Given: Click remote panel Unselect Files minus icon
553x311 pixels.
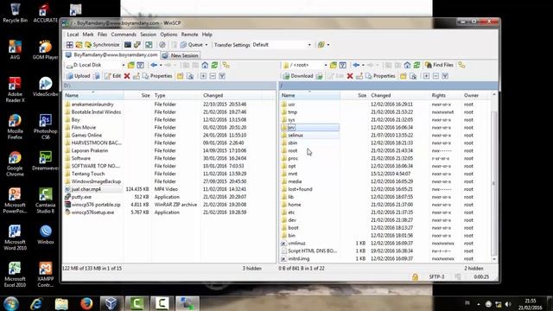Looking at the screenshot, I should tap(435, 76).
